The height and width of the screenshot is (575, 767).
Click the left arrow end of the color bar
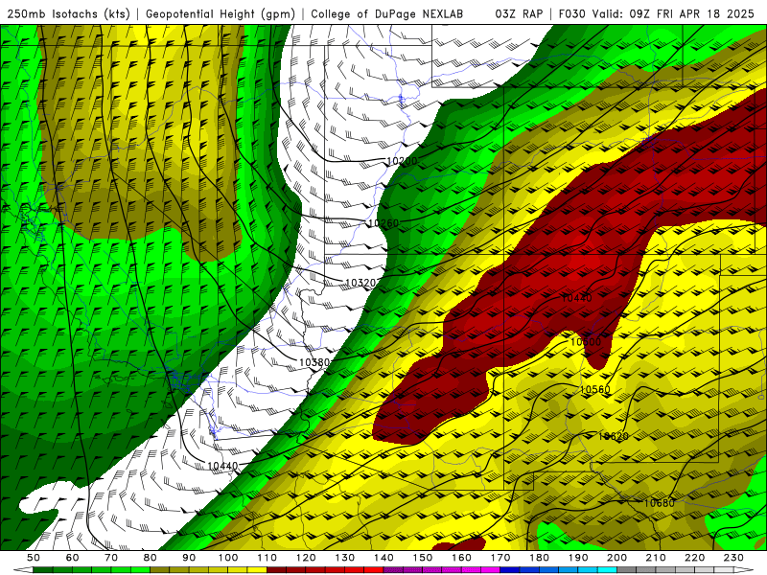[x=23, y=570]
